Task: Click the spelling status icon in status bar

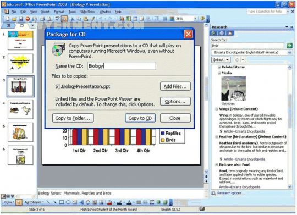Action: [202, 209]
